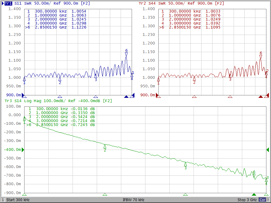The width and height of the screenshot is (271, 203).
Task: Click marker 2 on the green S14 trace
Action: pos(105,146)
